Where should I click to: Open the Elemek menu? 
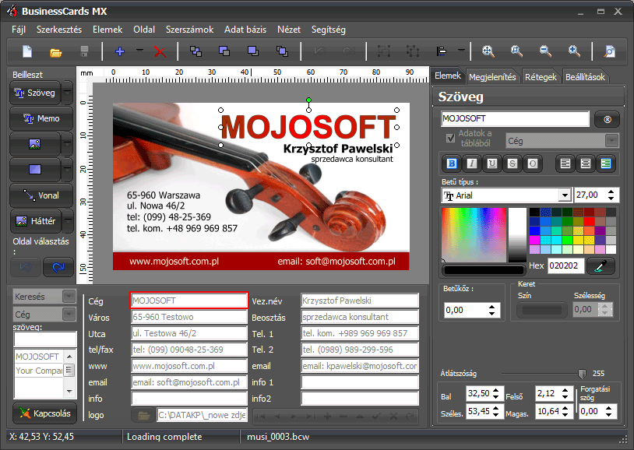coord(107,30)
